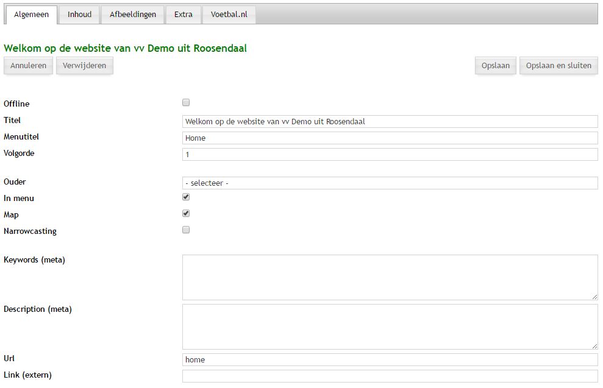Click the Algemeen tab
The height and width of the screenshot is (388, 603).
click(x=31, y=15)
